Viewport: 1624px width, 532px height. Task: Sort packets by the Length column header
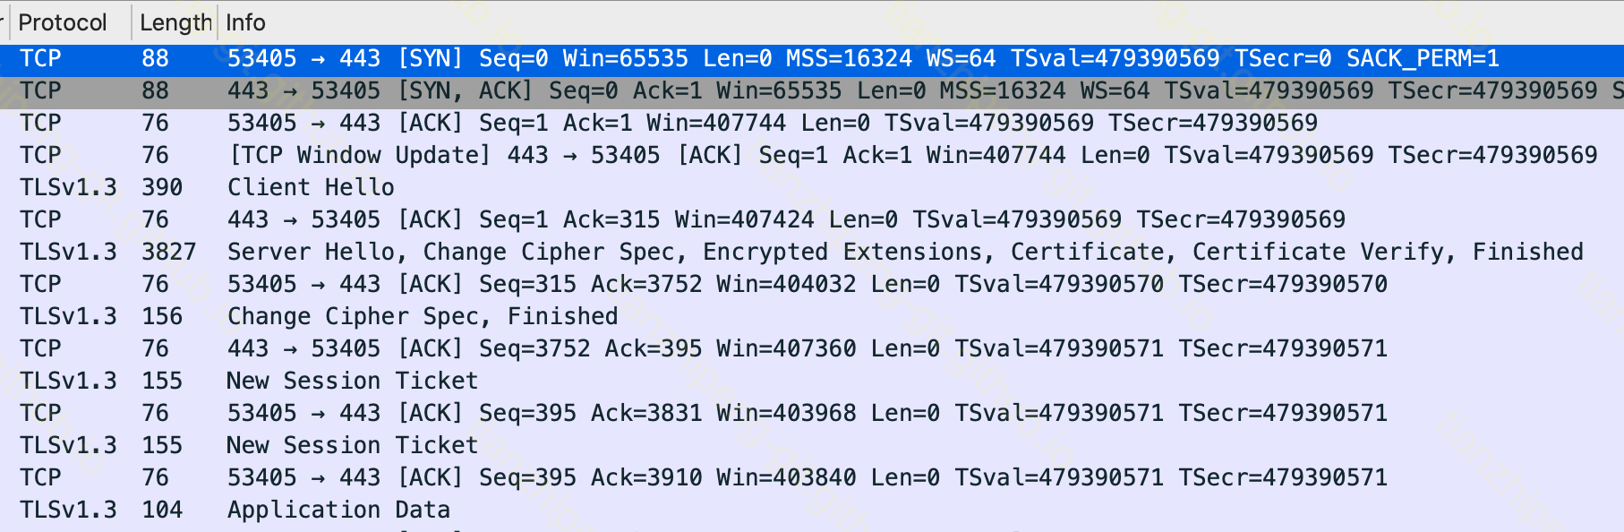coord(175,22)
